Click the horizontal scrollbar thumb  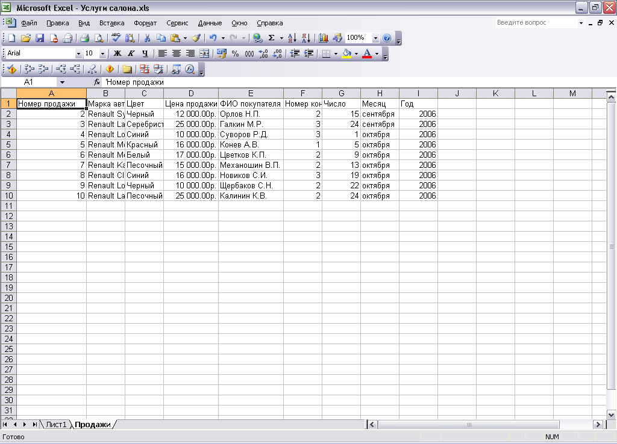point(468,424)
